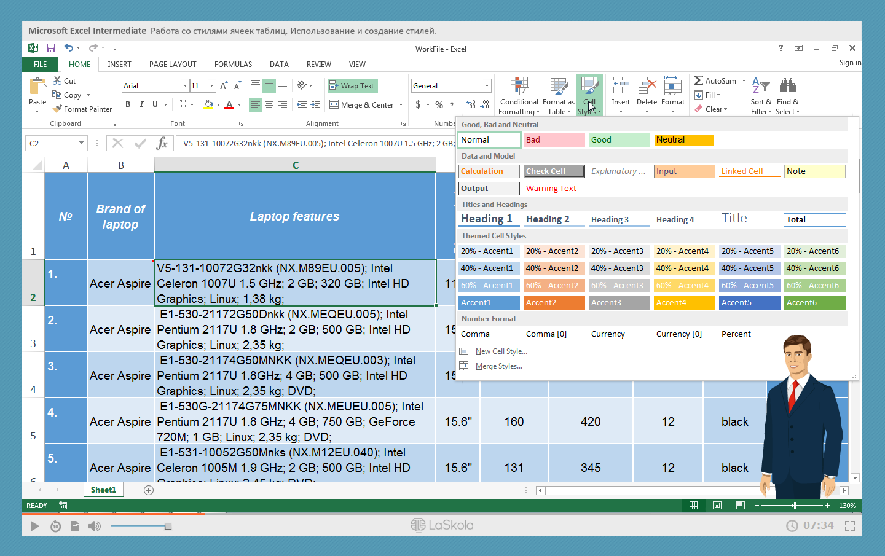
Task: Apply the Accent2 orange cell style
Action: click(x=553, y=303)
